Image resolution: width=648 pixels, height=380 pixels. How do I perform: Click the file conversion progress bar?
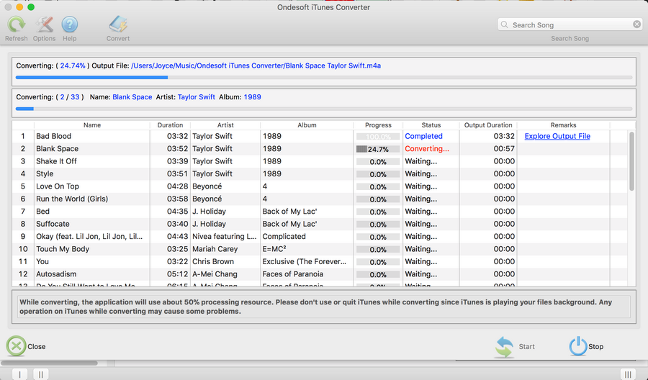click(324, 77)
